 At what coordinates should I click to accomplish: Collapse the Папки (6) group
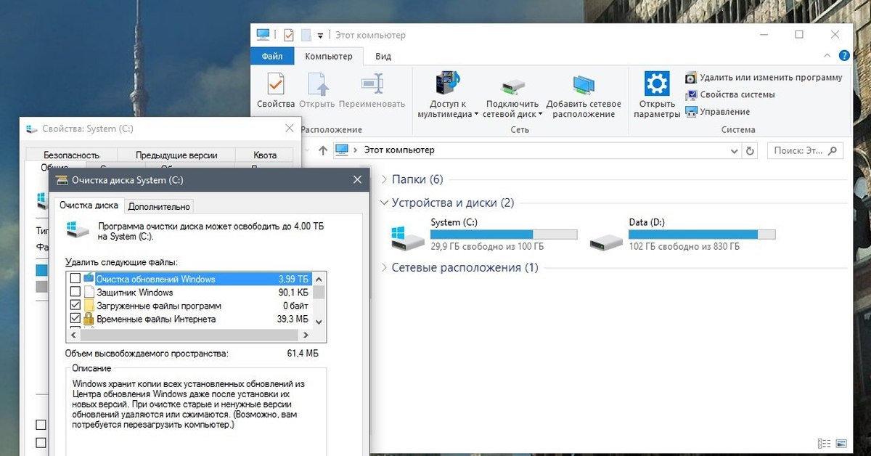pos(385,179)
